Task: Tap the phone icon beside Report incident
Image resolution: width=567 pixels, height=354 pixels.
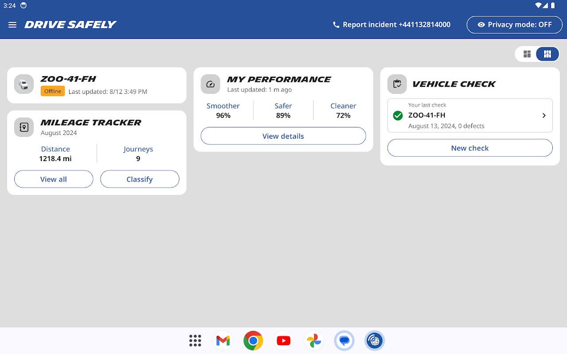Action: 336,25
